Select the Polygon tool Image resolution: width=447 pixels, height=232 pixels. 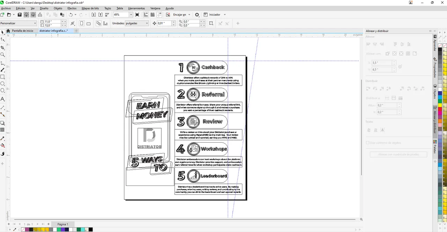[3, 91]
